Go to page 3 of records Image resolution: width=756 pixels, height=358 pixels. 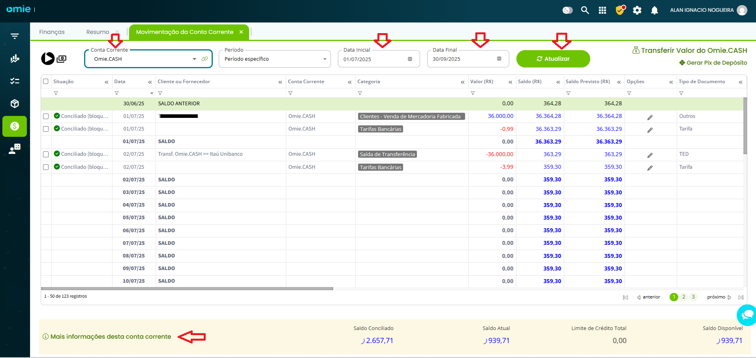pyautogui.click(x=693, y=297)
